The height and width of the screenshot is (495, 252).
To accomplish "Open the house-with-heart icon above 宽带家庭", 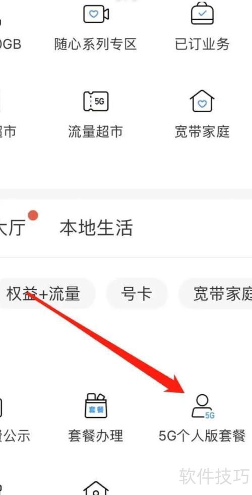I will [x=202, y=100].
